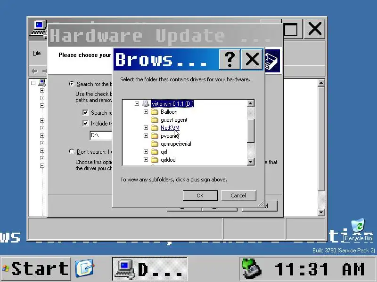Select the "qemupciserial" folder label
This screenshot has width=377, height=282.
[176, 144]
